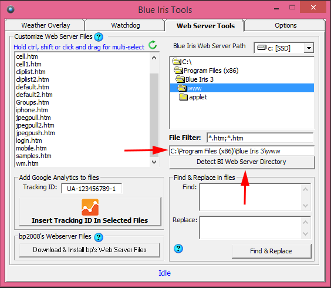Select Groups.htm in the file list
Image resolution: width=331 pixels, height=288 pixels.
point(32,102)
